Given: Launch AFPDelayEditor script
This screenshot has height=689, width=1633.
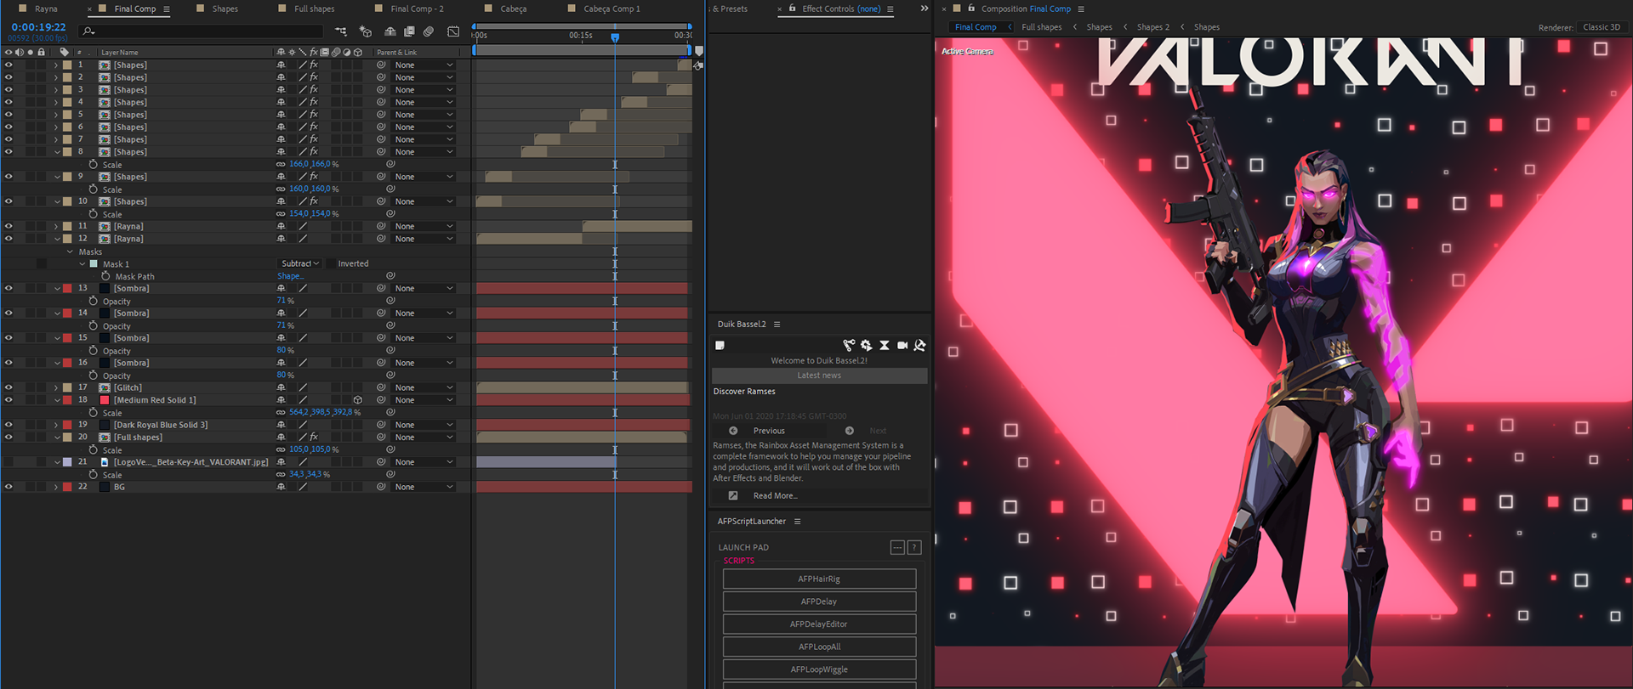Looking at the screenshot, I should (x=819, y=624).
